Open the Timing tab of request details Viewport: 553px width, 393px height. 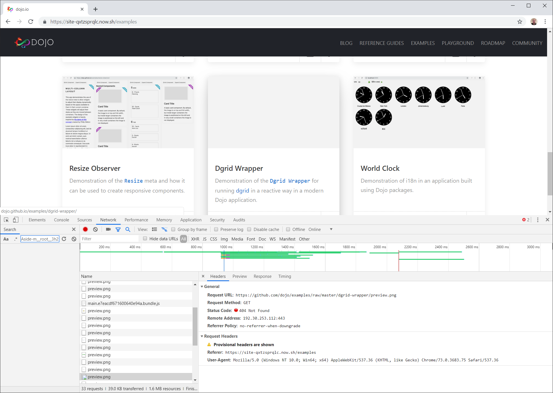(x=284, y=276)
